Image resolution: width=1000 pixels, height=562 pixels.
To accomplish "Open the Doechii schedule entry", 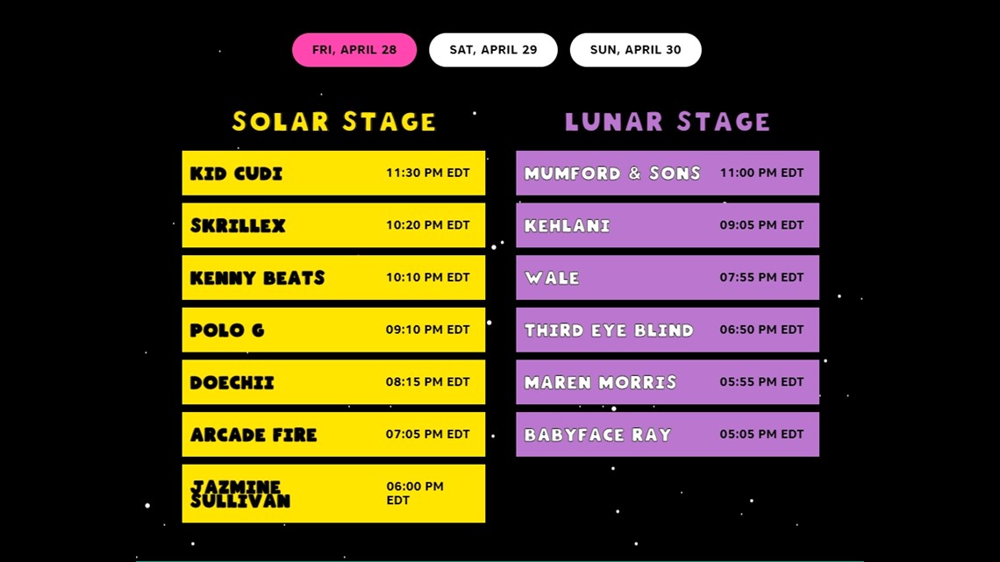I will tap(333, 381).
